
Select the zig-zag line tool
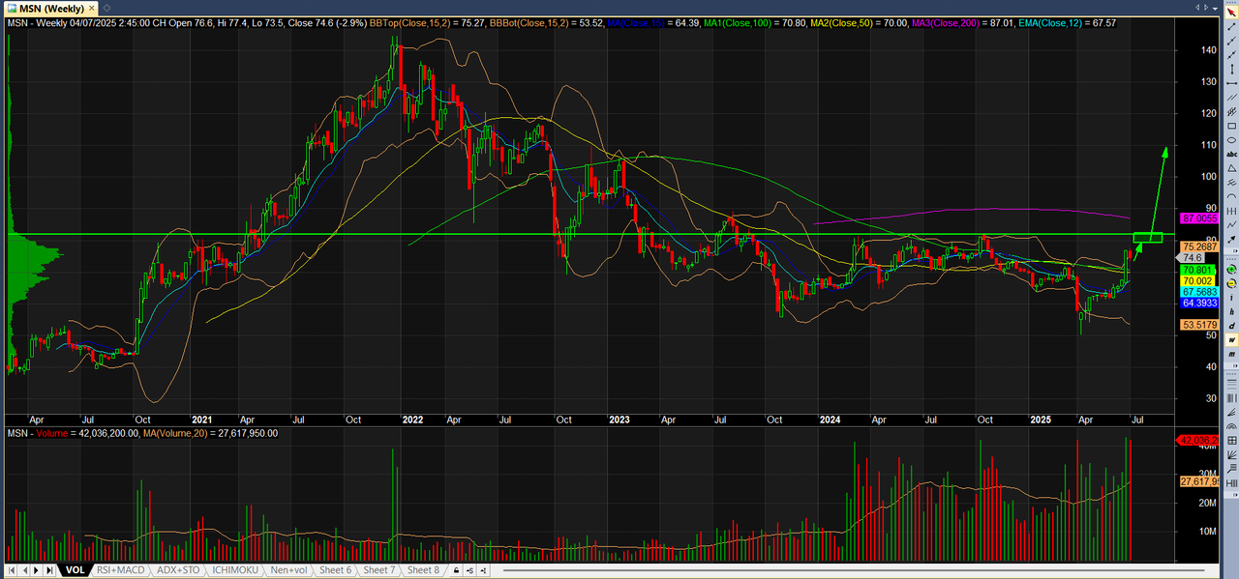[1231, 224]
